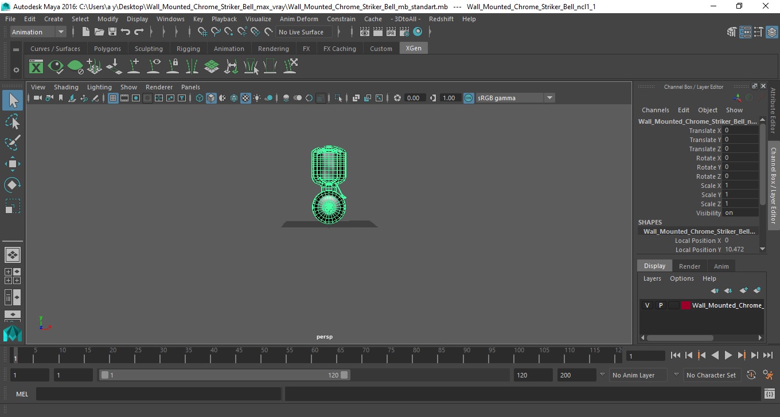780x417 pixels.
Task: Open Render Settings clapperboard icon
Action: (x=404, y=32)
